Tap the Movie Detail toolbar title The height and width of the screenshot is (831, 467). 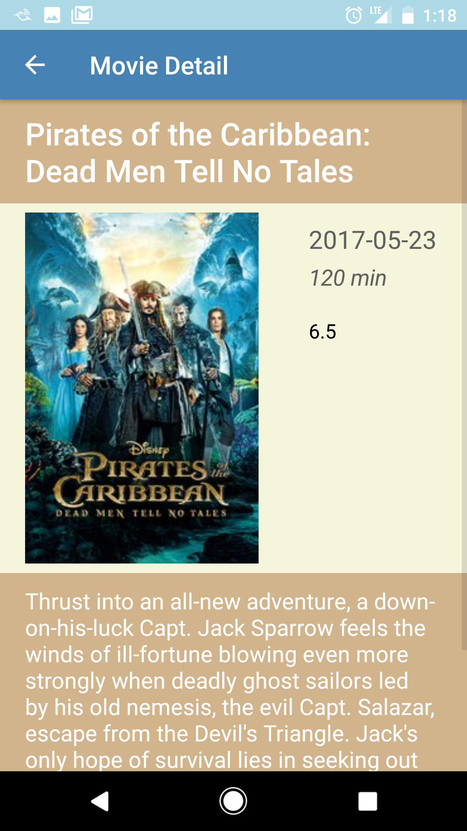(159, 66)
